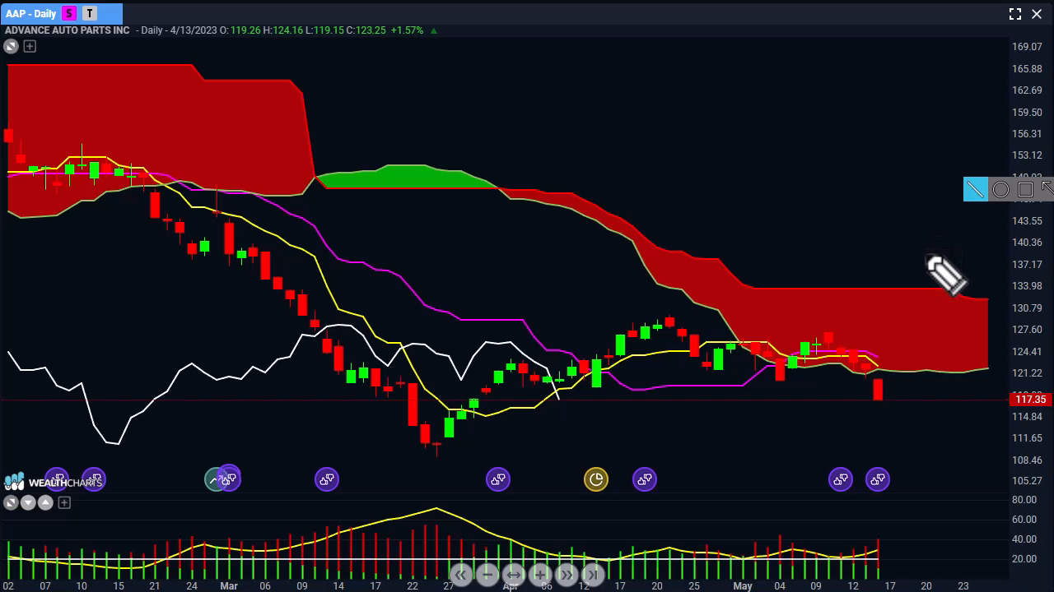Open purple event marker near March 13
Viewport: 1054px width, 592px height.
(x=327, y=479)
